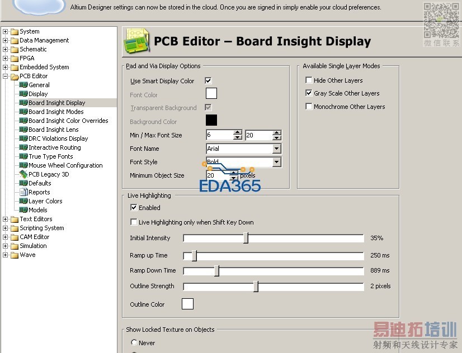Click the General page icon under PCB Editor
The width and height of the screenshot is (462, 353).
click(x=23, y=85)
